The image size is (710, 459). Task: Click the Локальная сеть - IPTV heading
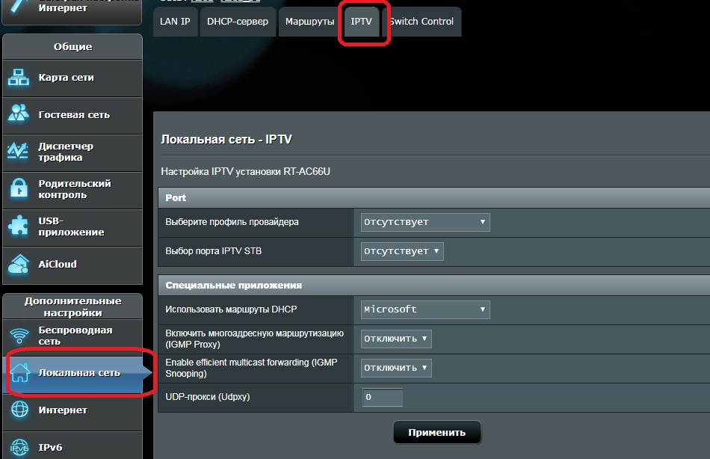click(x=226, y=139)
